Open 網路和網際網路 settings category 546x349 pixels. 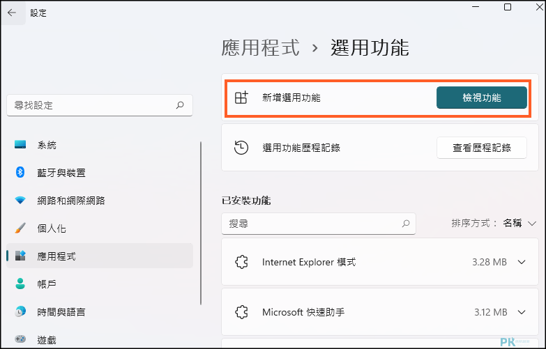(x=100, y=201)
